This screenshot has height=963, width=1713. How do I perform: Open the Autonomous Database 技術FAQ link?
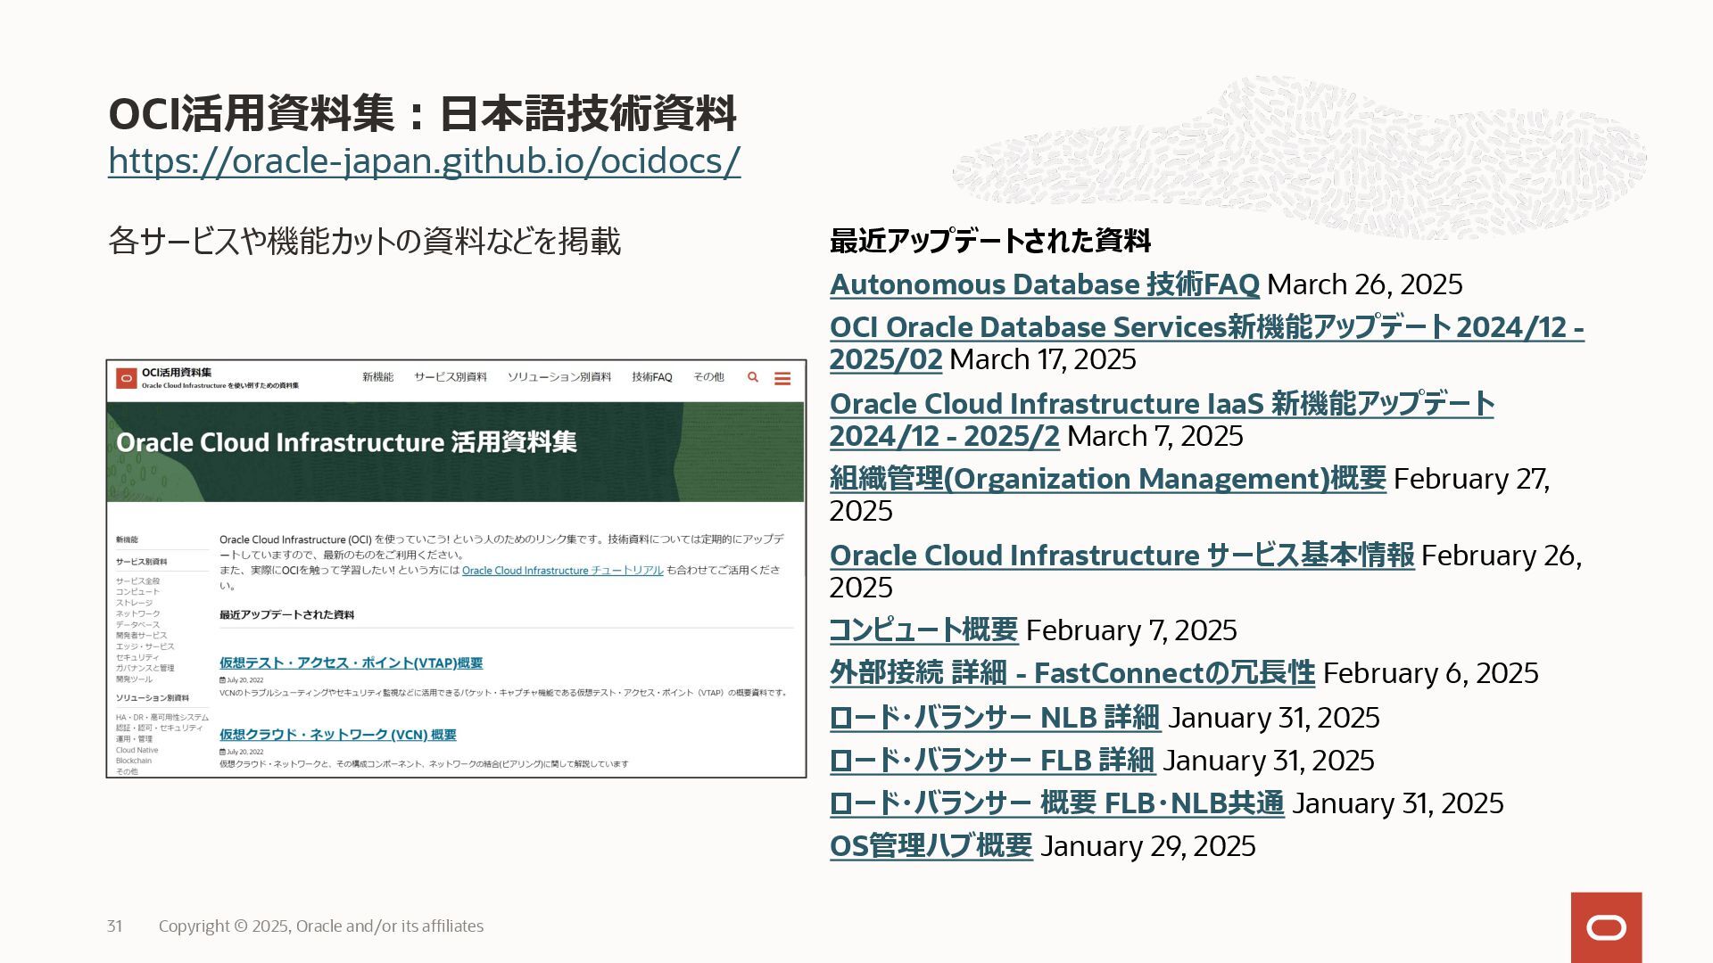1044,284
